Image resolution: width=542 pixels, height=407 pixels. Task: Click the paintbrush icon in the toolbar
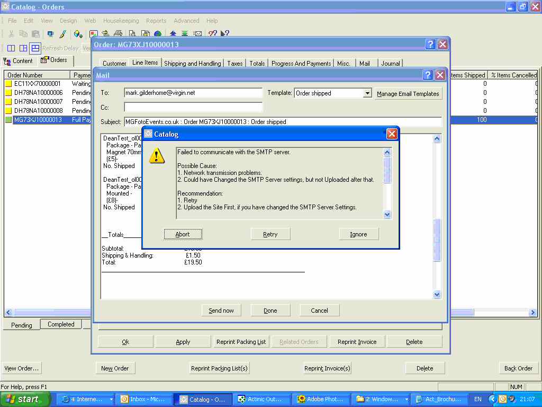62,34
